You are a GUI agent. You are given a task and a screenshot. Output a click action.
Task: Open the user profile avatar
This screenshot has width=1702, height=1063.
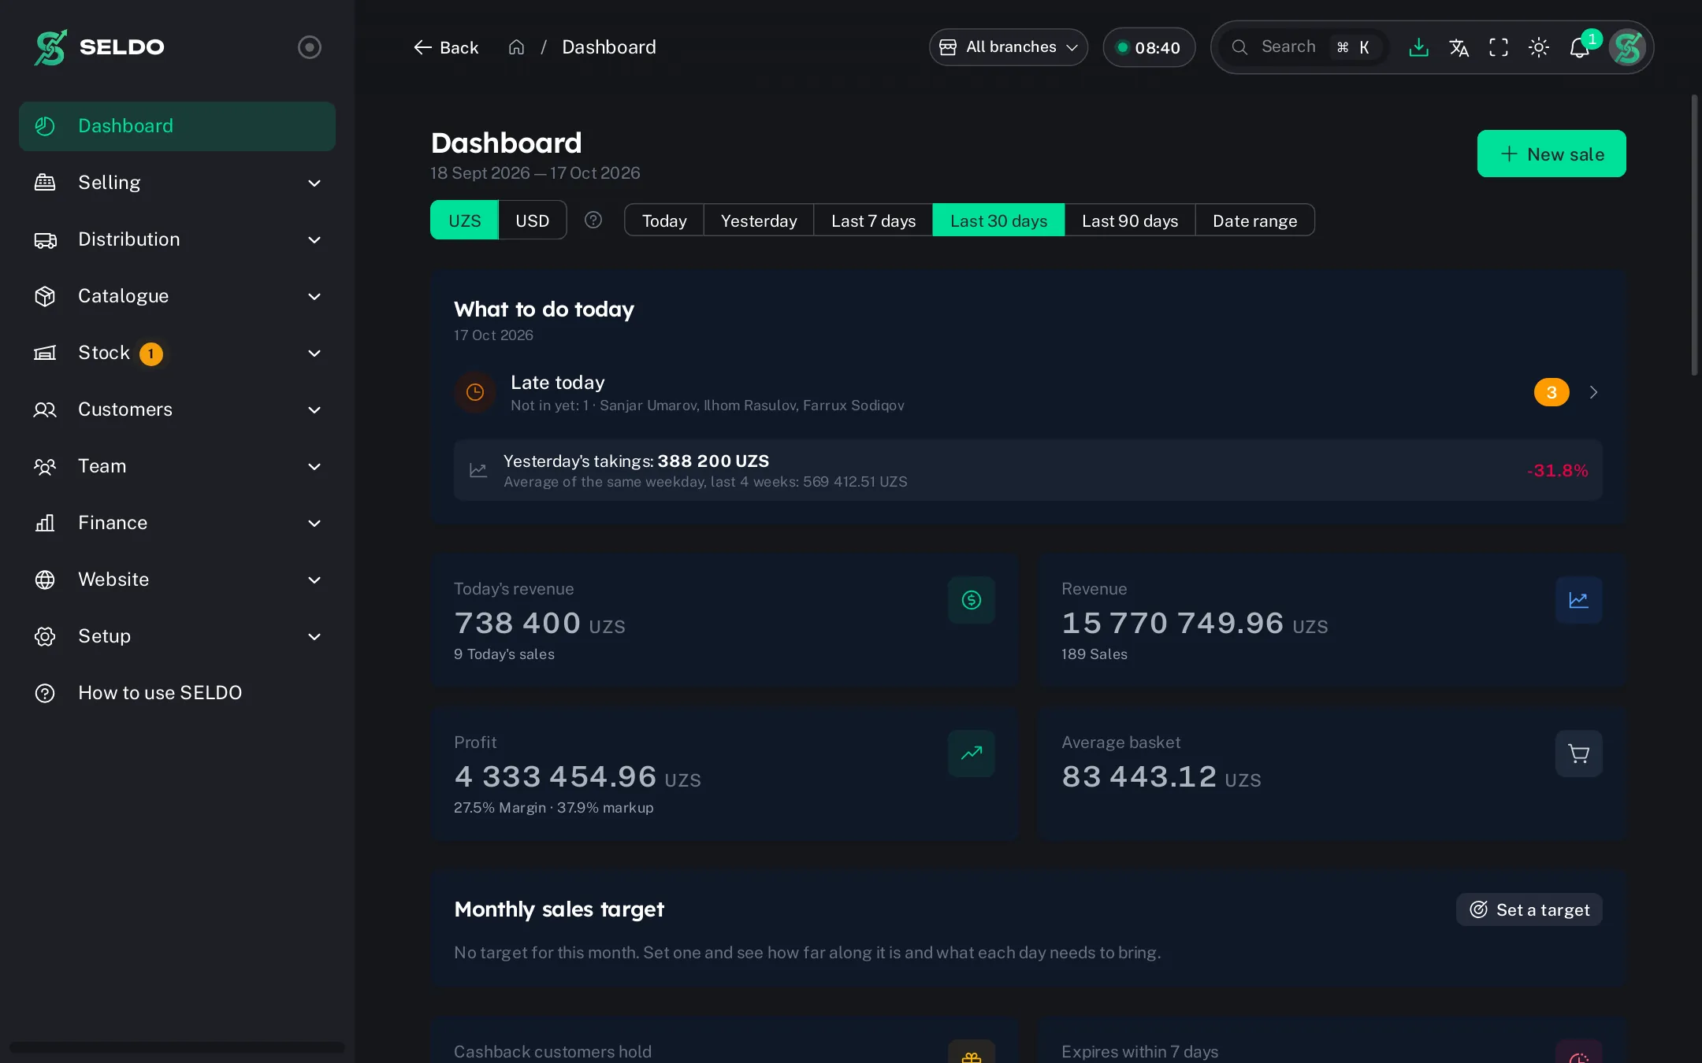coord(1627,47)
